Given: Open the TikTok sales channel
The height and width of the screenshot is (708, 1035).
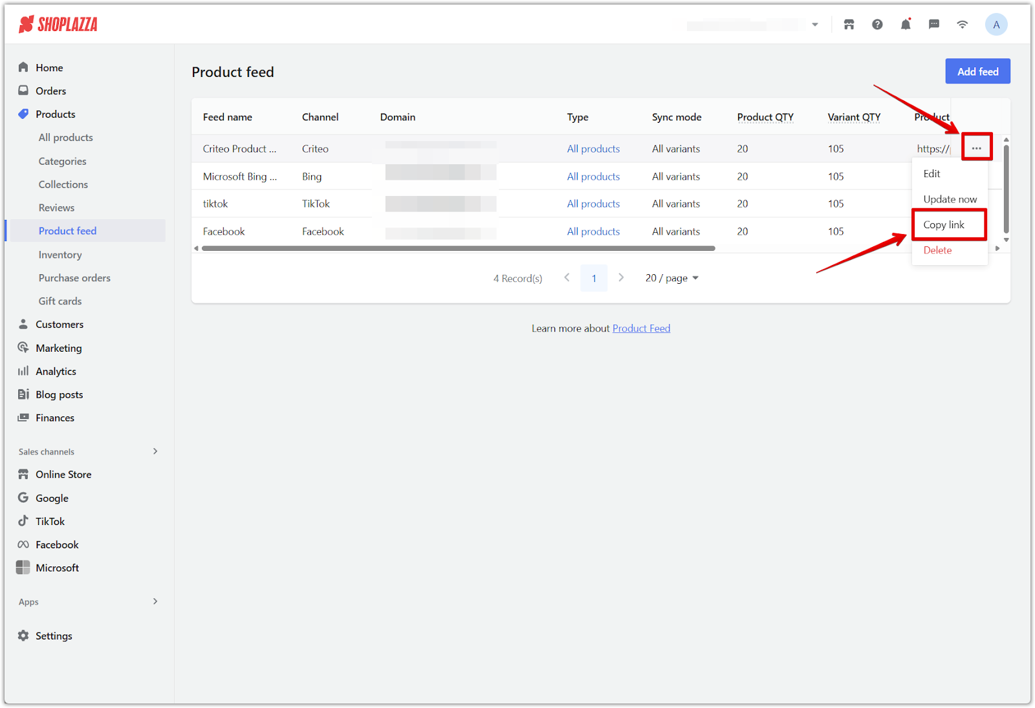Looking at the screenshot, I should (50, 521).
